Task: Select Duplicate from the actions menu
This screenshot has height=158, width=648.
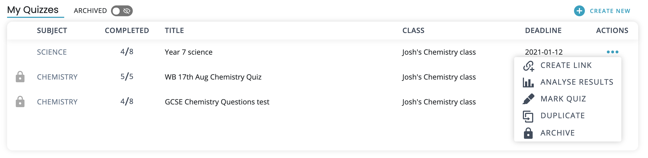Action: pos(563,116)
